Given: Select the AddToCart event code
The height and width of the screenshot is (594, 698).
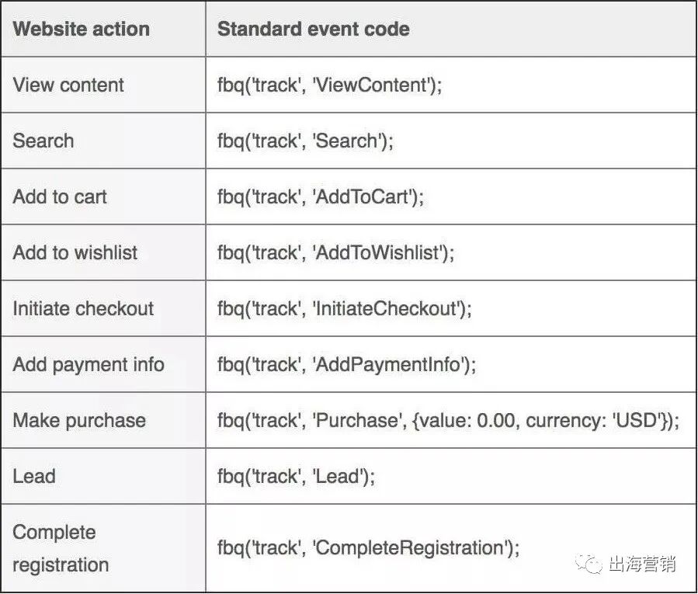Looking at the screenshot, I should 321,196.
